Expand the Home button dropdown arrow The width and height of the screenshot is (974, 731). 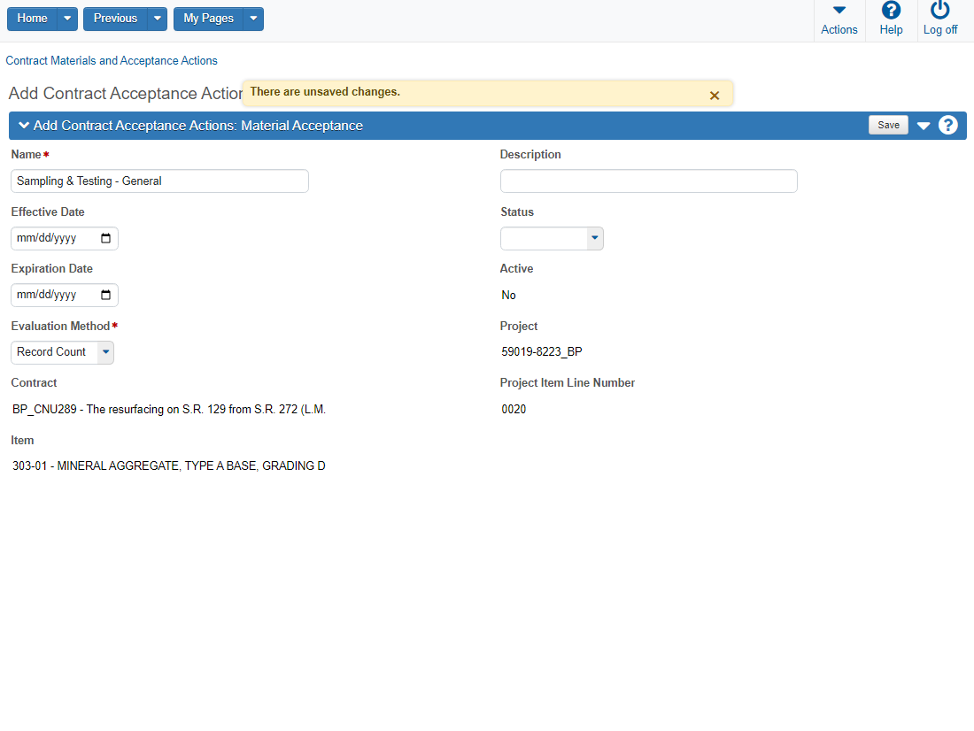coord(67,19)
